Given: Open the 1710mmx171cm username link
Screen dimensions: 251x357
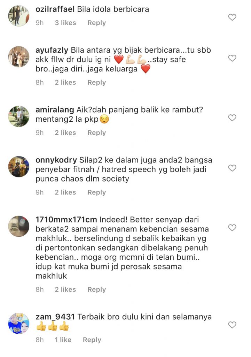Looking at the screenshot, I should [x=66, y=220].
